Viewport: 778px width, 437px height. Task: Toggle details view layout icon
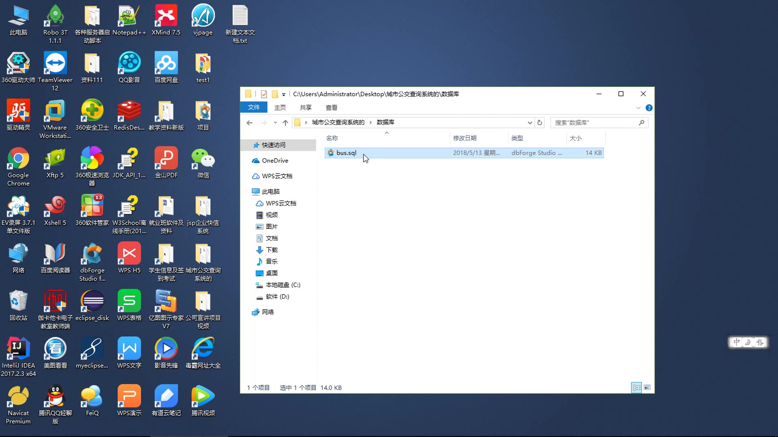tap(637, 387)
